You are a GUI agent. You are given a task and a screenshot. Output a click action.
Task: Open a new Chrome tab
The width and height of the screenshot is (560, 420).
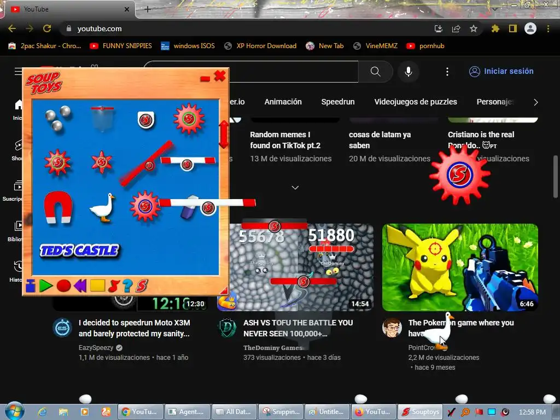(148, 9)
